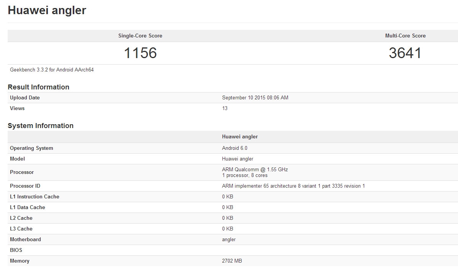Click the Processor ID value text
The width and height of the screenshot is (458, 271).
coord(293,186)
